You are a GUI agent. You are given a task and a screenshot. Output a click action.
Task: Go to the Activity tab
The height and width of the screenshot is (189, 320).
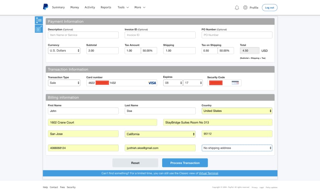click(x=90, y=7)
